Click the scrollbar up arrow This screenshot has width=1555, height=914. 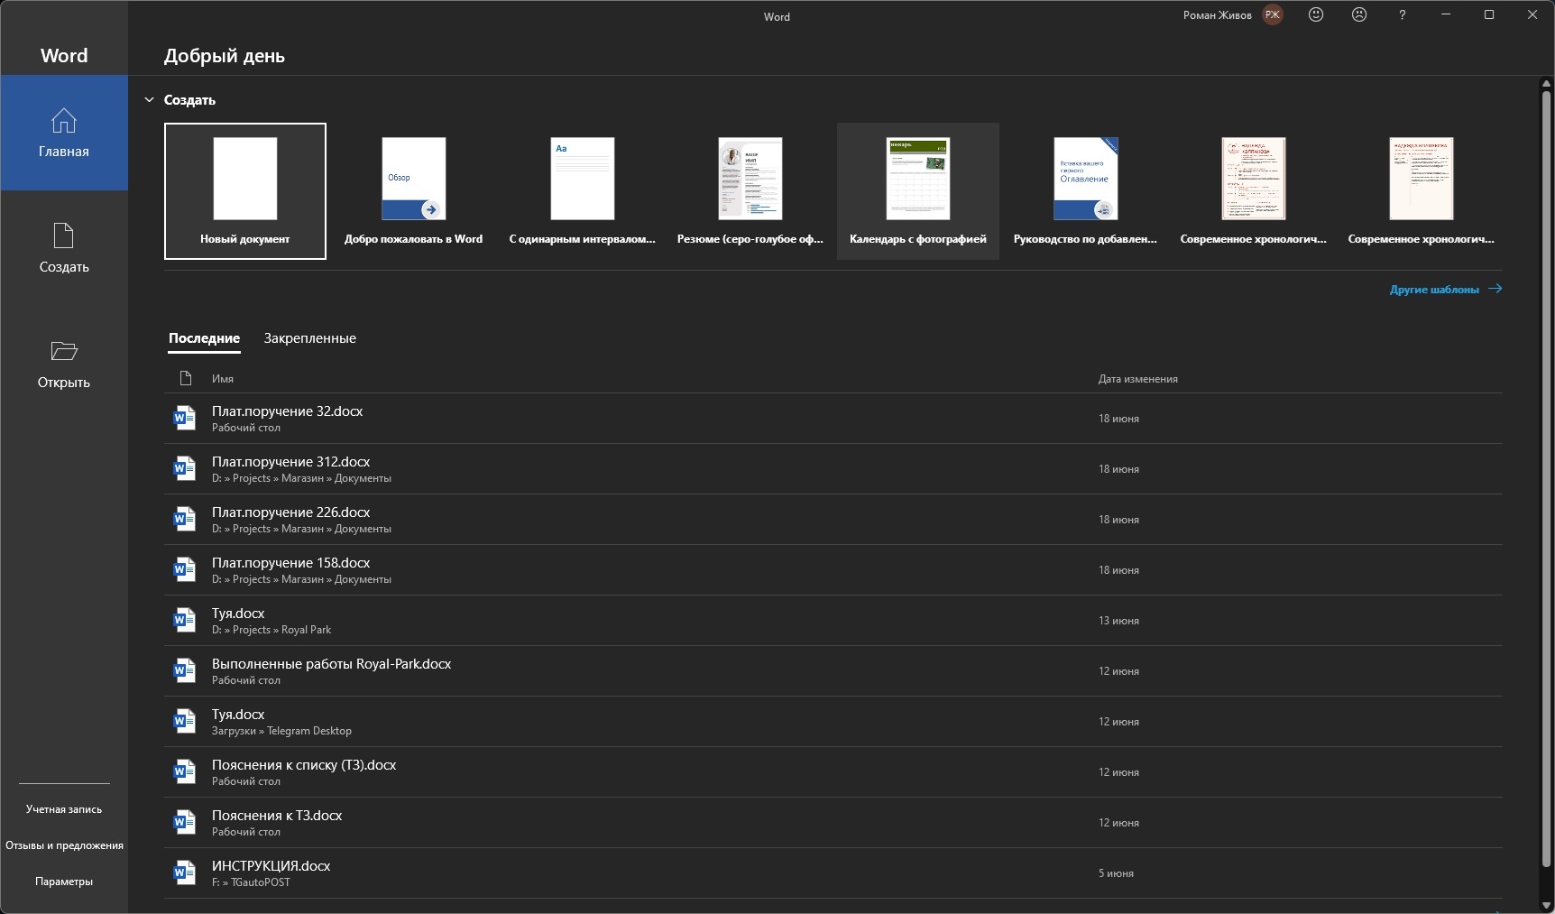(1547, 85)
